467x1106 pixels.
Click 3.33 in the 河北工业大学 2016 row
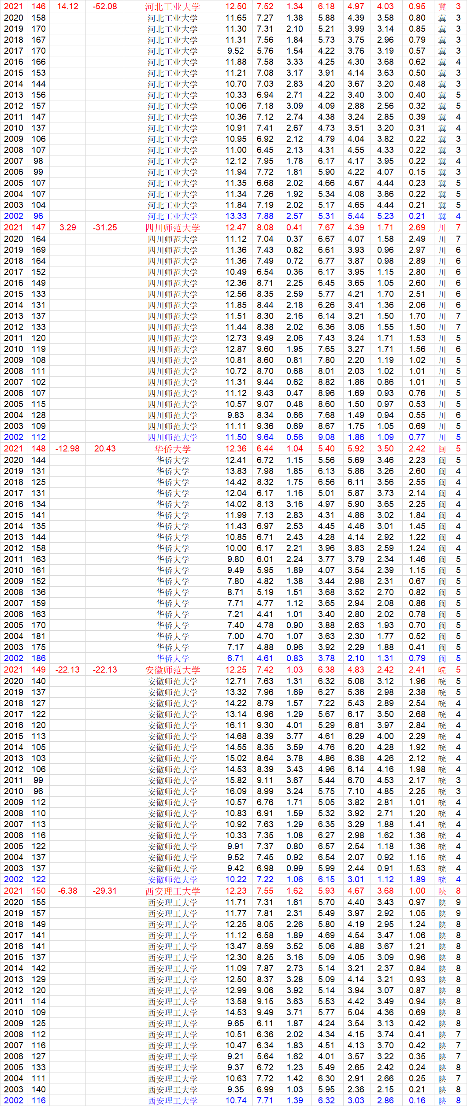tap(295, 62)
